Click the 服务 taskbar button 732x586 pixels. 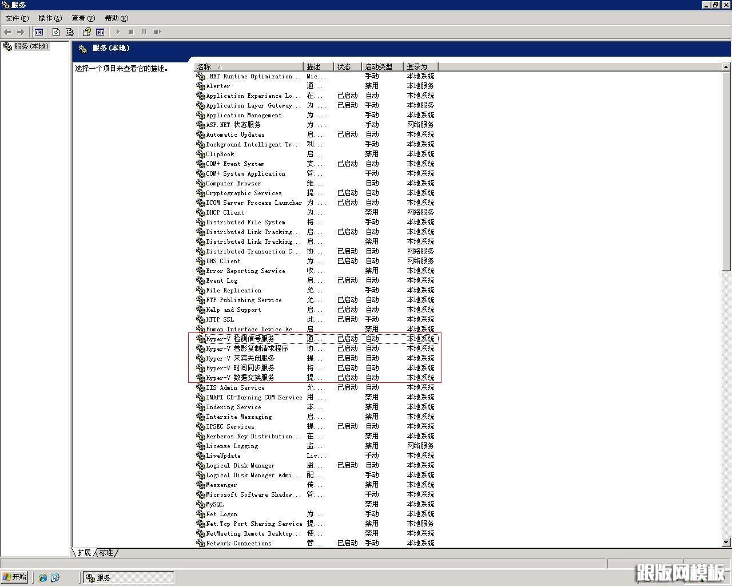click(129, 577)
